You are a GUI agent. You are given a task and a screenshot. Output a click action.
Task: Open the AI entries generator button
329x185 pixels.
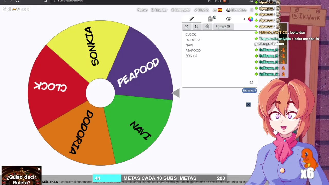coord(207,26)
